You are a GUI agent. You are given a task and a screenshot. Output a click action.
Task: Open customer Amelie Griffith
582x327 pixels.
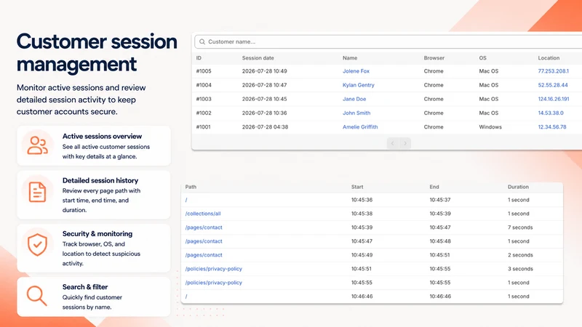(x=360, y=126)
